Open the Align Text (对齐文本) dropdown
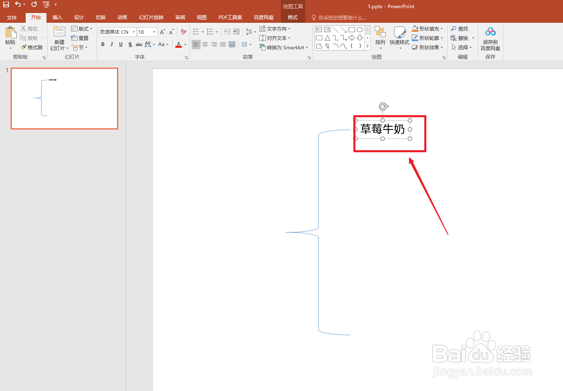Viewport: 563px width, 391px height. pos(275,38)
